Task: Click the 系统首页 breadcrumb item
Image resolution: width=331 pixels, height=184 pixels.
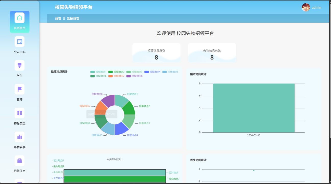Action: [73, 19]
